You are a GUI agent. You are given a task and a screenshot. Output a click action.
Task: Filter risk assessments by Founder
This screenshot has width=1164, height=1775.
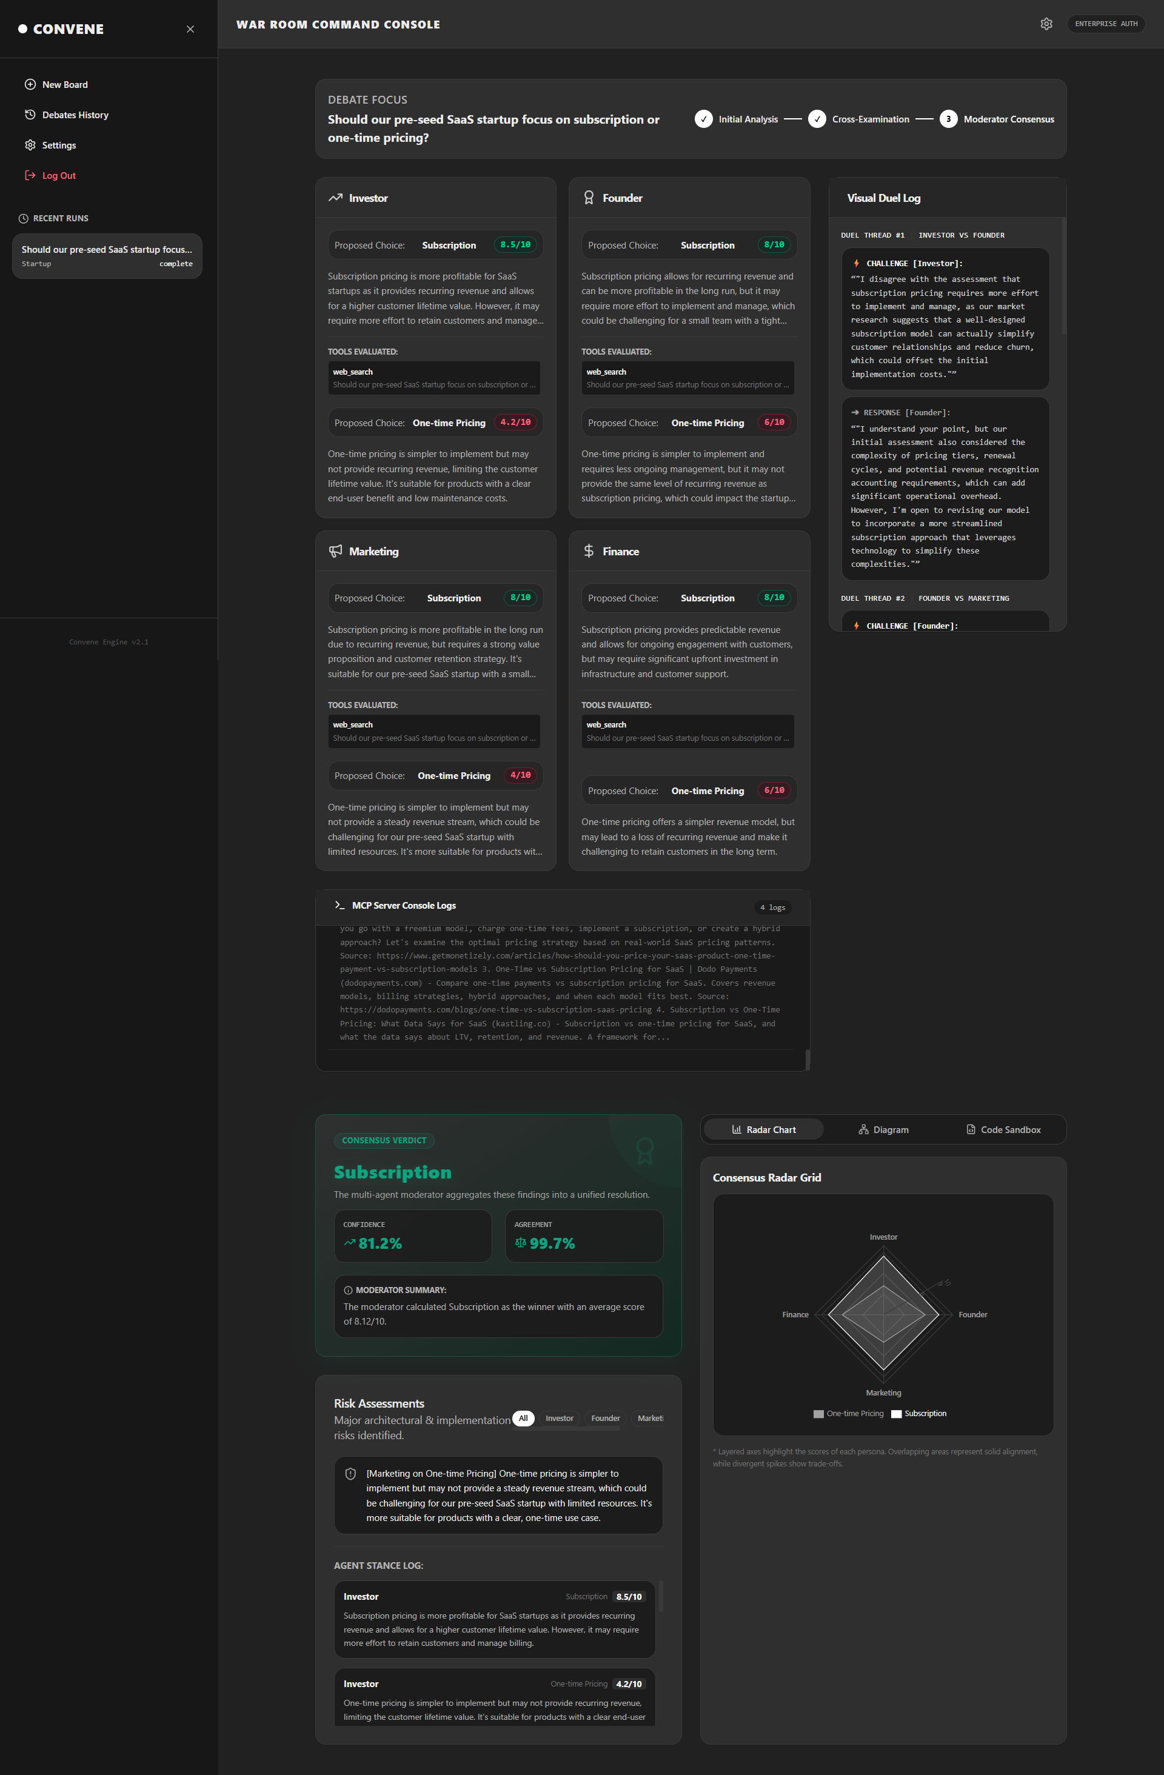(606, 1419)
